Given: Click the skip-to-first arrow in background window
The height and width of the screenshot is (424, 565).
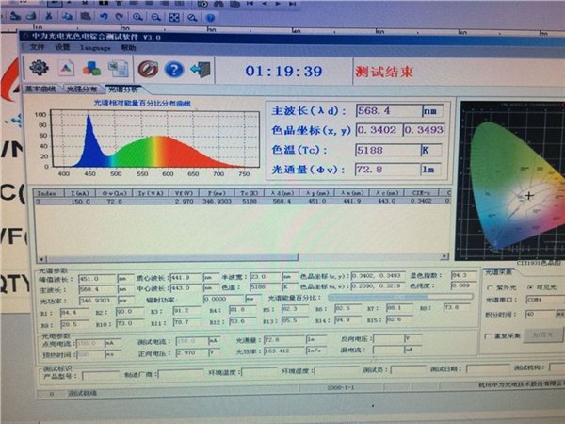Looking at the screenshot, I should (250, 4).
